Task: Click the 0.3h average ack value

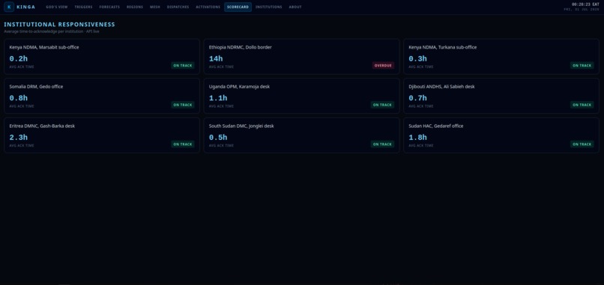Action: point(417,59)
